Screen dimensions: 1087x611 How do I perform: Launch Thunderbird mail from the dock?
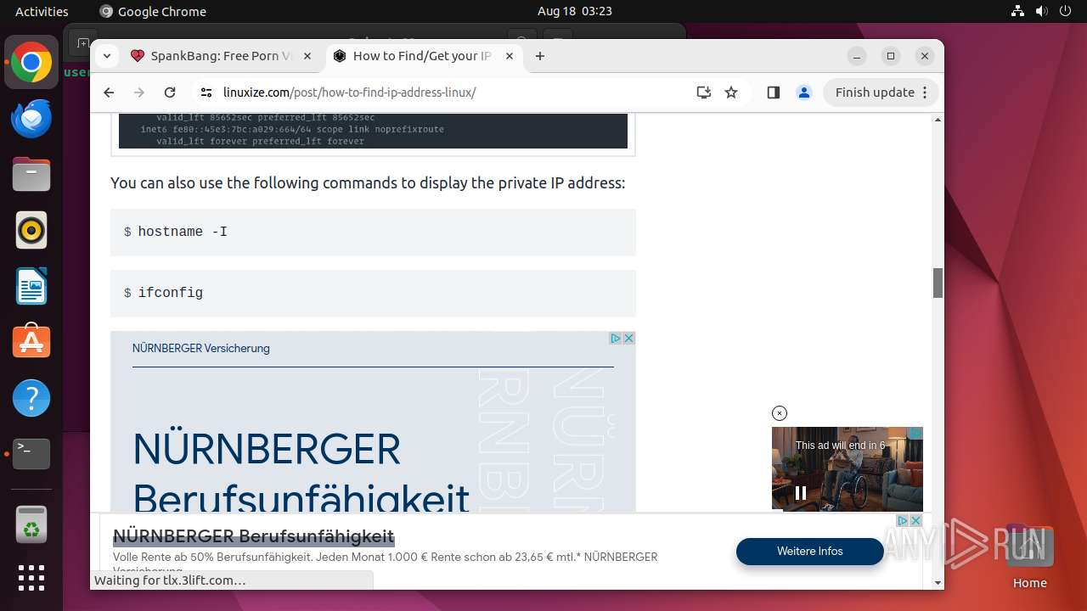pyautogui.click(x=31, y=119)
